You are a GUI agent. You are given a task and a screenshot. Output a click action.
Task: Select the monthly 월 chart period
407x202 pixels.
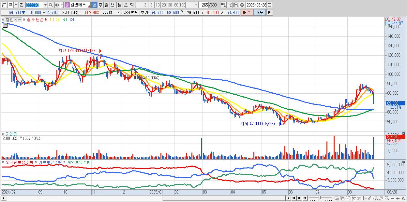pyautogui.click(x=106, y=5)
